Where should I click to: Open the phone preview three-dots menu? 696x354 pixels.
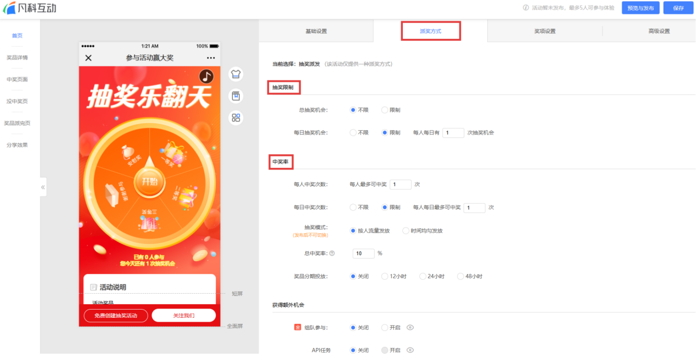point(211,58)
